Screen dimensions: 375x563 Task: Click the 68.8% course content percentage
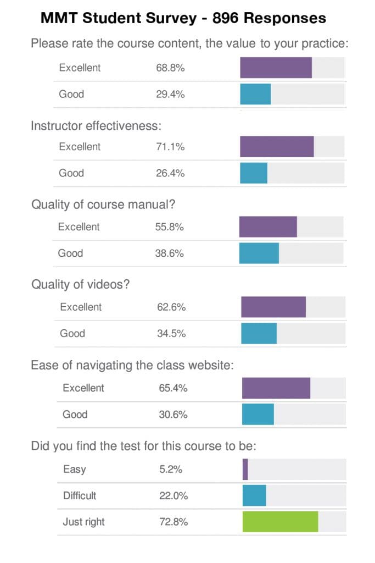click(x=170, y=68)
